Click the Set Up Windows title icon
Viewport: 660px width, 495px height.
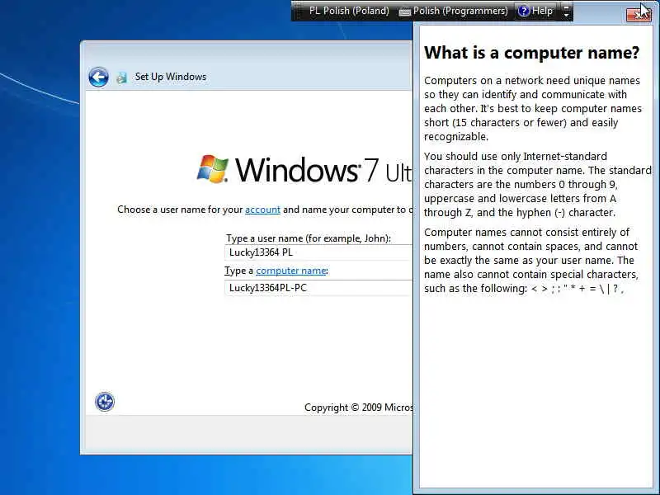[121, 78]
